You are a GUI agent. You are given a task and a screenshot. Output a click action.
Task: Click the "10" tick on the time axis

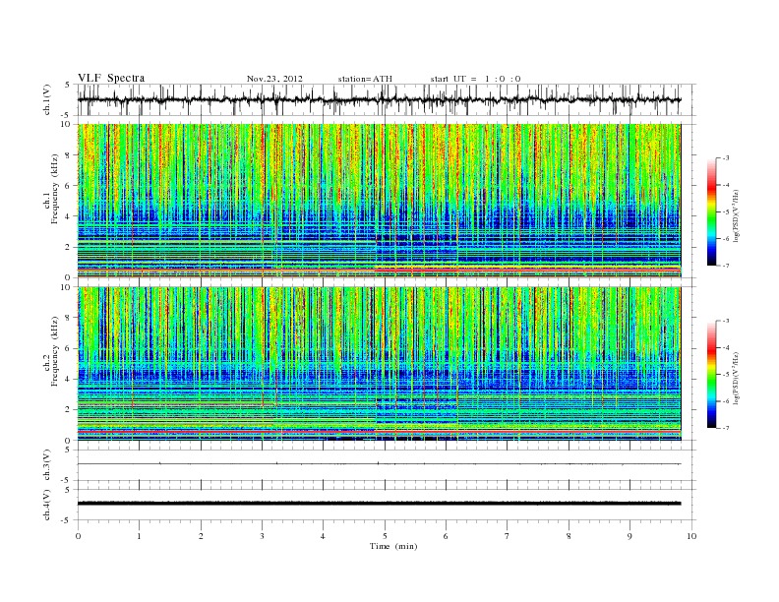691,536
